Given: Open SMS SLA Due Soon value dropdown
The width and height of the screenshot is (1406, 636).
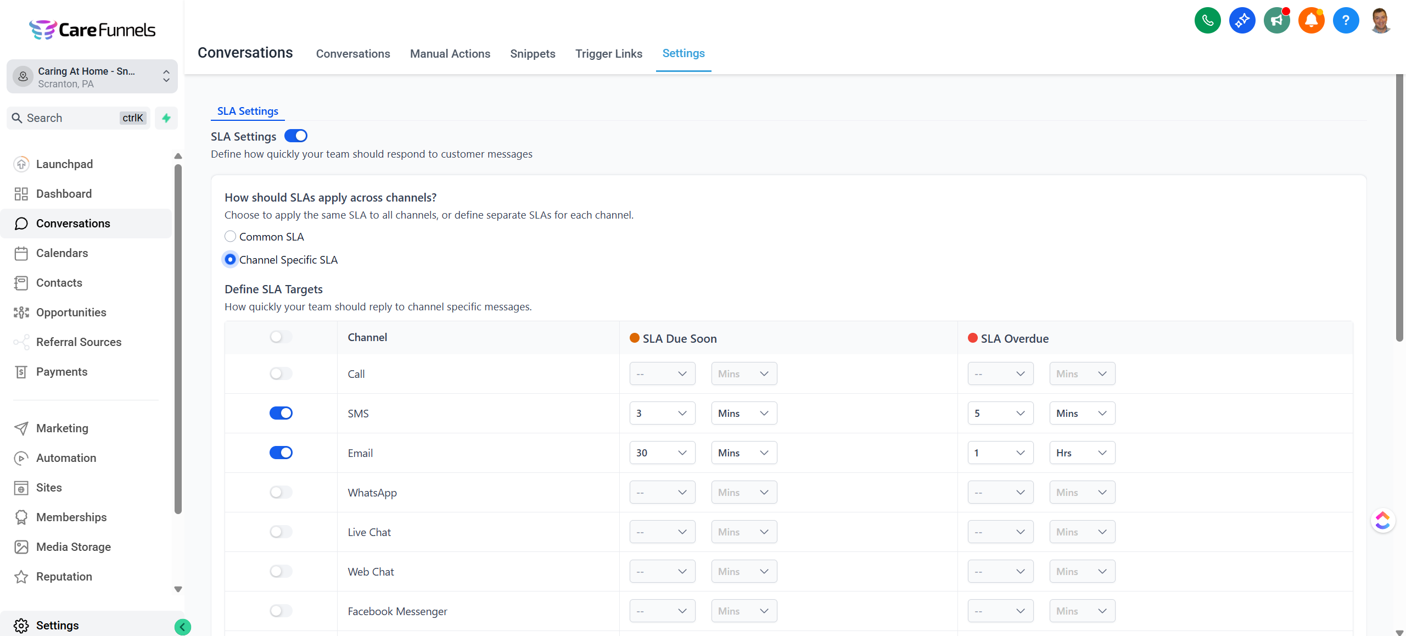Looking at the screenshot, I should (x=662, y=413).
